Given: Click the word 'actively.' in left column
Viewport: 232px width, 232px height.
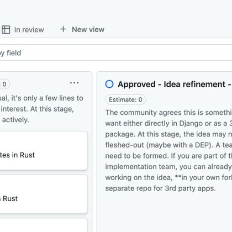Looking at the screenshot, I should pyautogui.click(x=15, y=120).
